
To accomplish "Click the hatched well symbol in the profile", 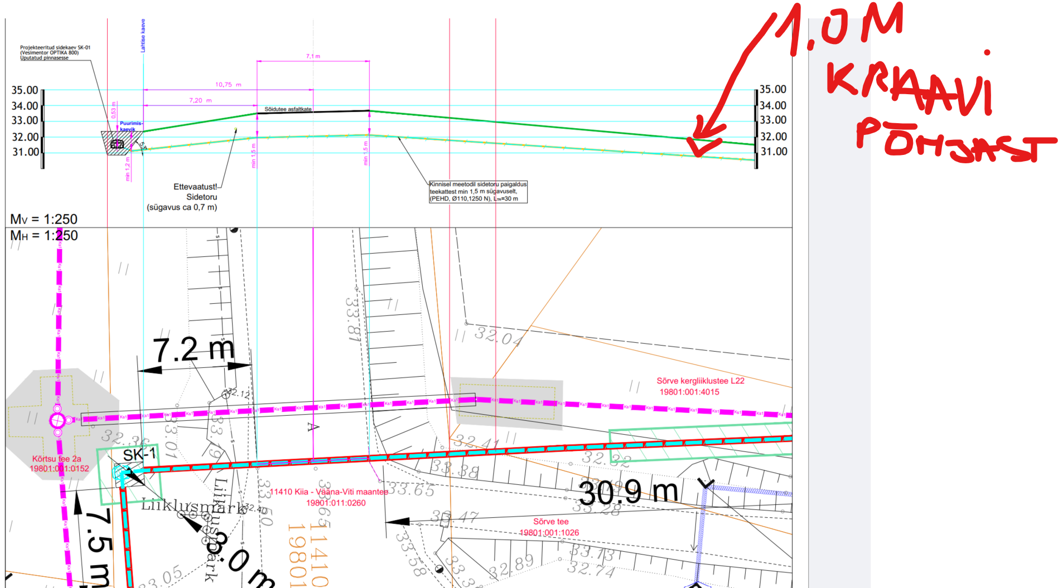I will coord(117,144).
